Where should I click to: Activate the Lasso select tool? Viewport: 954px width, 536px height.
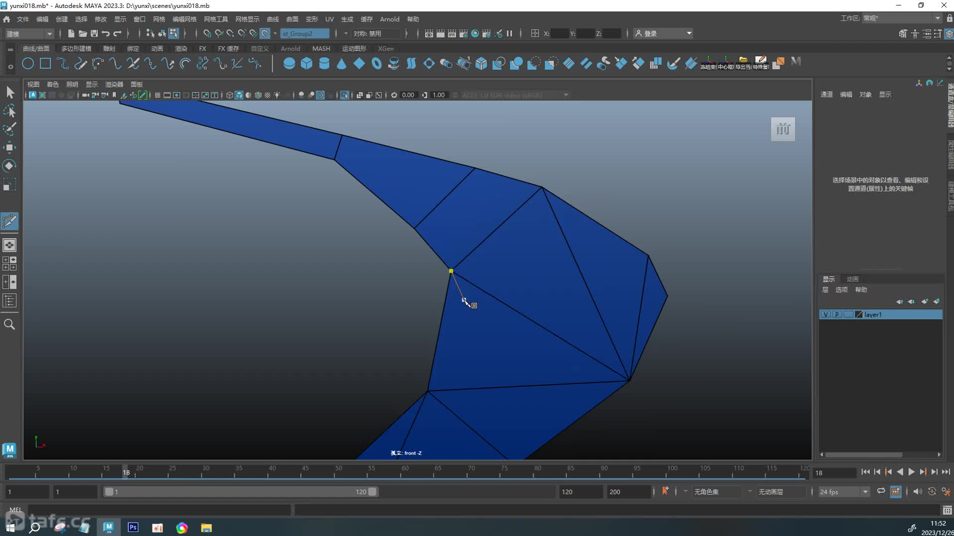[x=10, y=111]
